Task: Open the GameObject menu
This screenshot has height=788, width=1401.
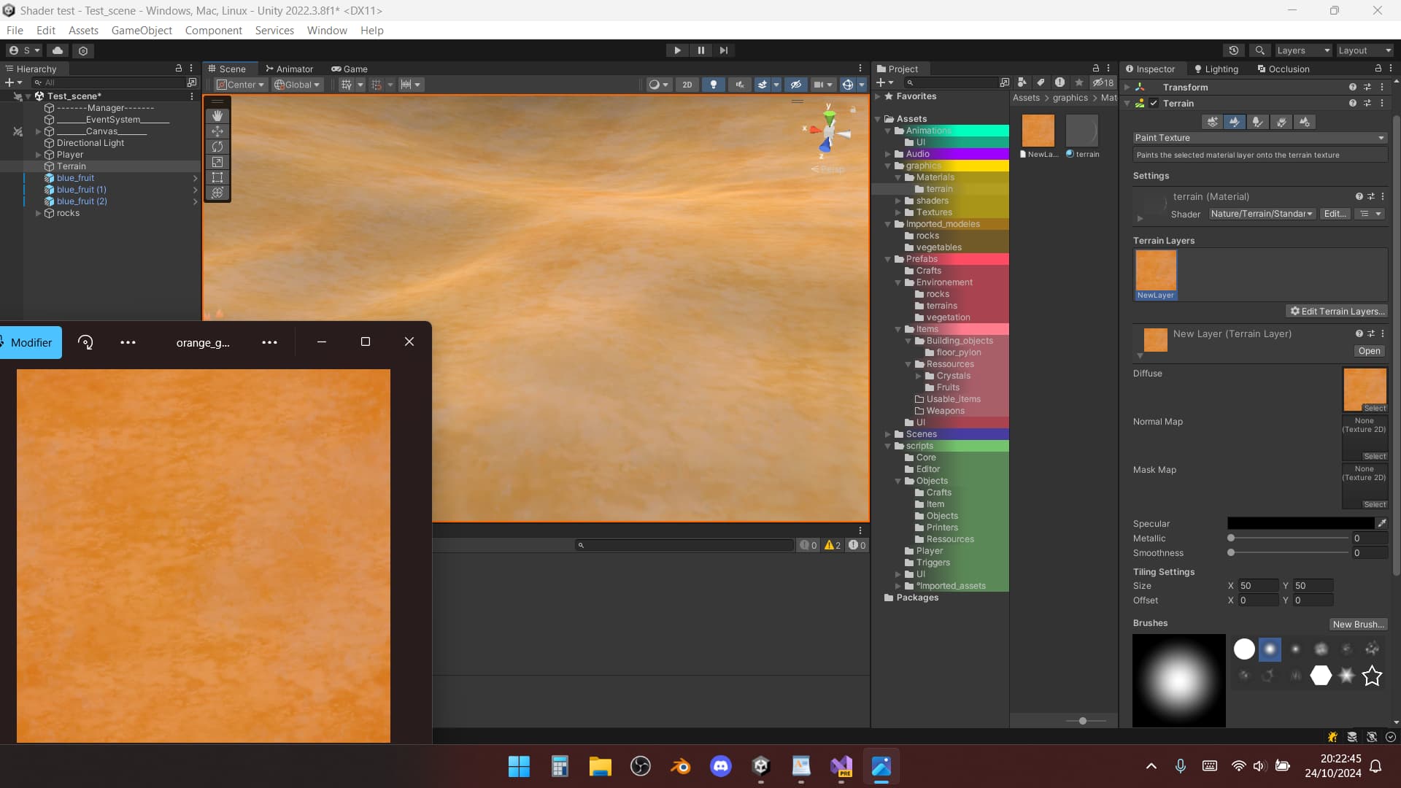Action: coord(141,30)
